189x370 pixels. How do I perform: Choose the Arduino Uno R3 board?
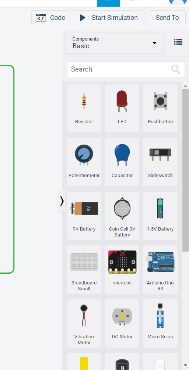click(160, 270)
